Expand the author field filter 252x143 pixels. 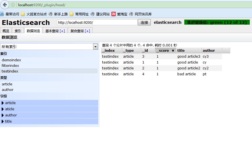click(x=3, y=115)
